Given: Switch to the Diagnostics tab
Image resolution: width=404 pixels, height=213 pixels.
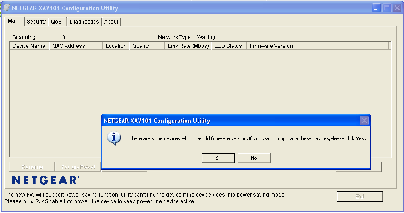Looking at the screenshot, I should pos(84,22).
